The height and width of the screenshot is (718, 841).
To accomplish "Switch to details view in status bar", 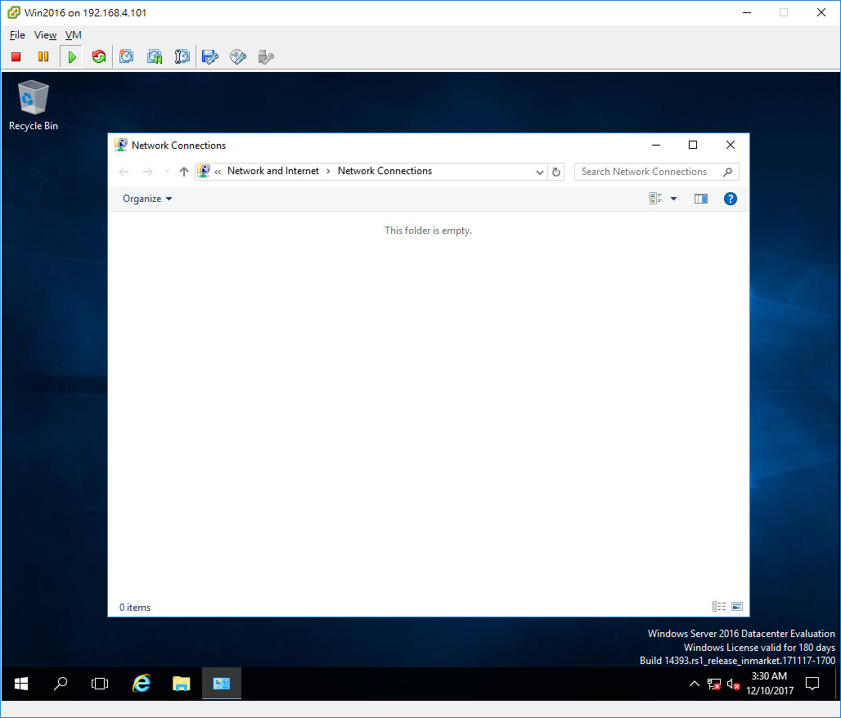I will 719,607.
